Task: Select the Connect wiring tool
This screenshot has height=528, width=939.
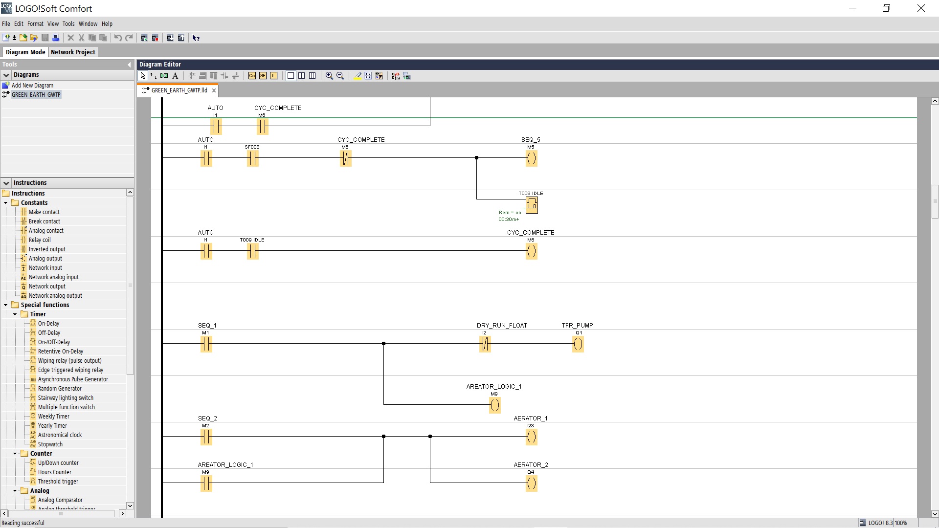Action: (x=154, y=76)
